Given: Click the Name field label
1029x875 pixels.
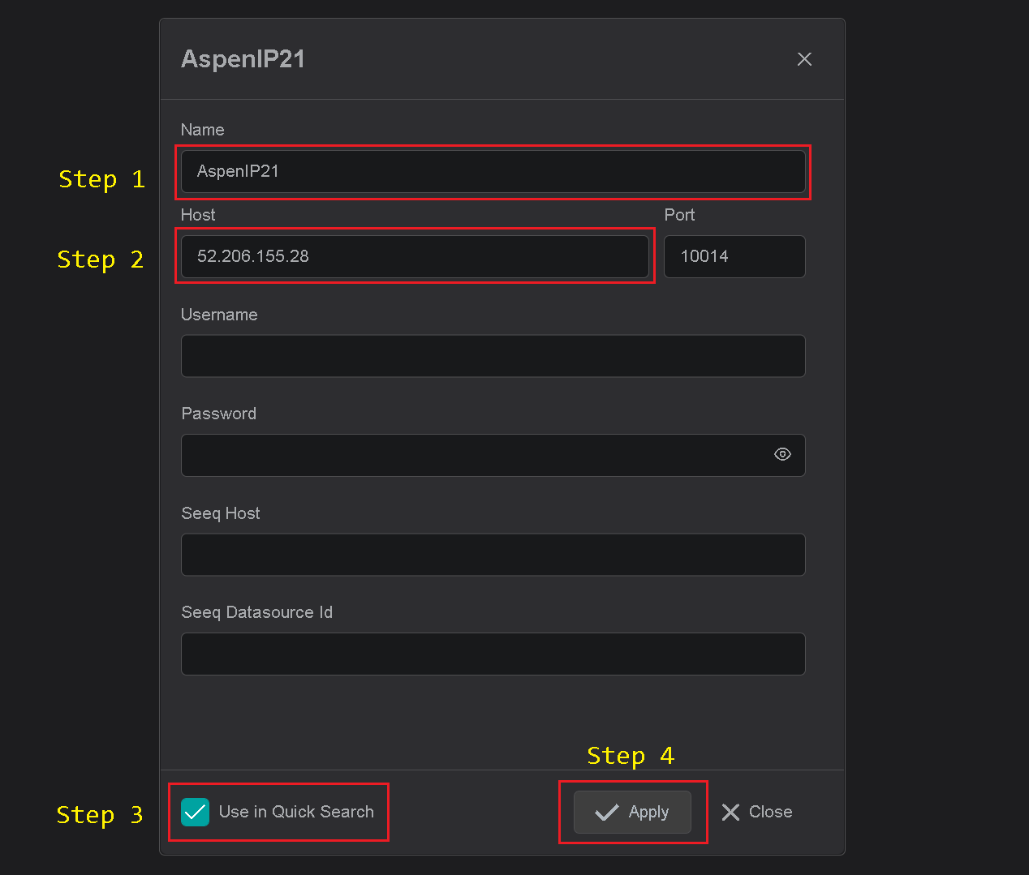Looking at the screenshot, I should (202, 130).
